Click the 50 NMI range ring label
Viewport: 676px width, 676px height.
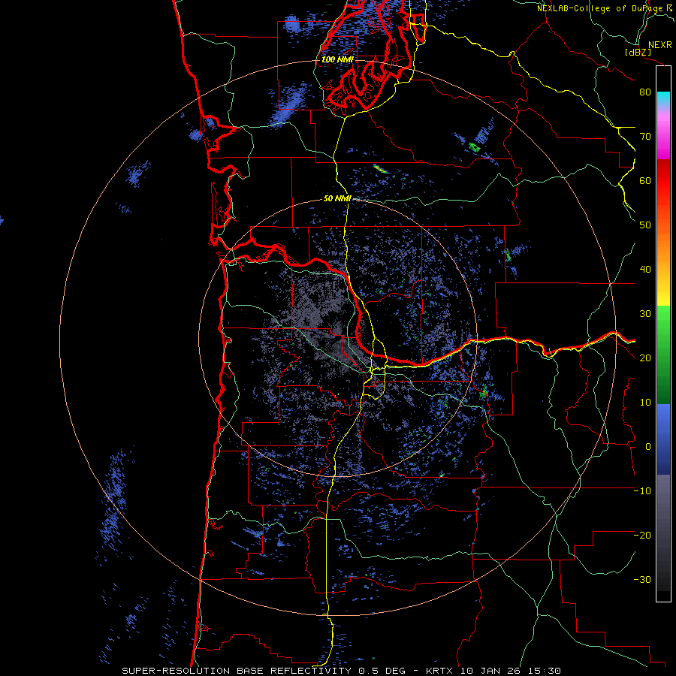pyautogui.click(x=336, y=198)
